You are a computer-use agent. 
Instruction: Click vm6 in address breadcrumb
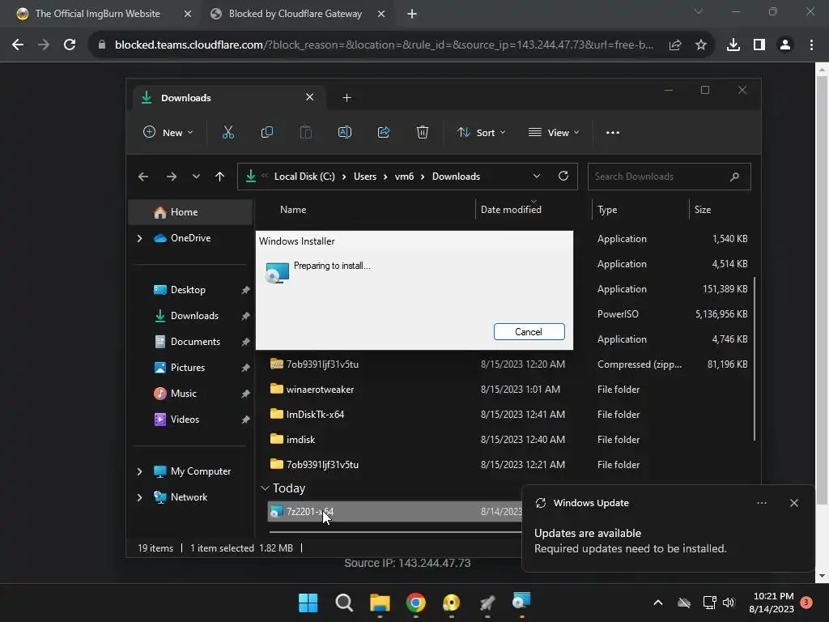[405, 177]
